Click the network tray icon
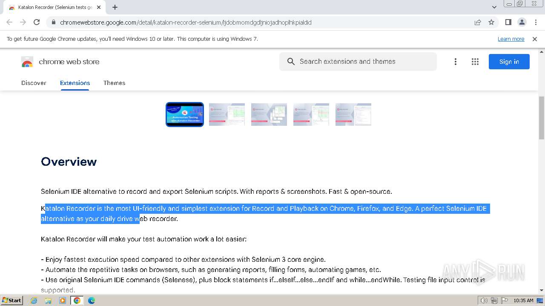 (494, 300)
